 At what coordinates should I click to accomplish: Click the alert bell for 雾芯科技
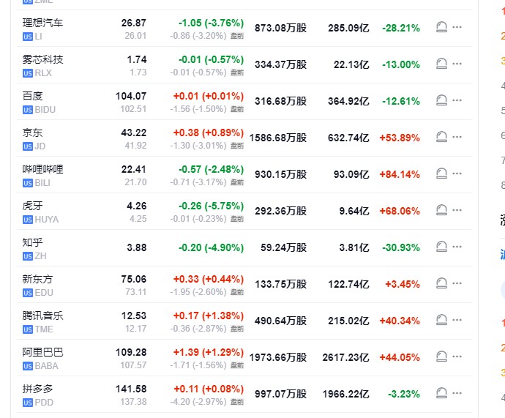click(441, 64)
